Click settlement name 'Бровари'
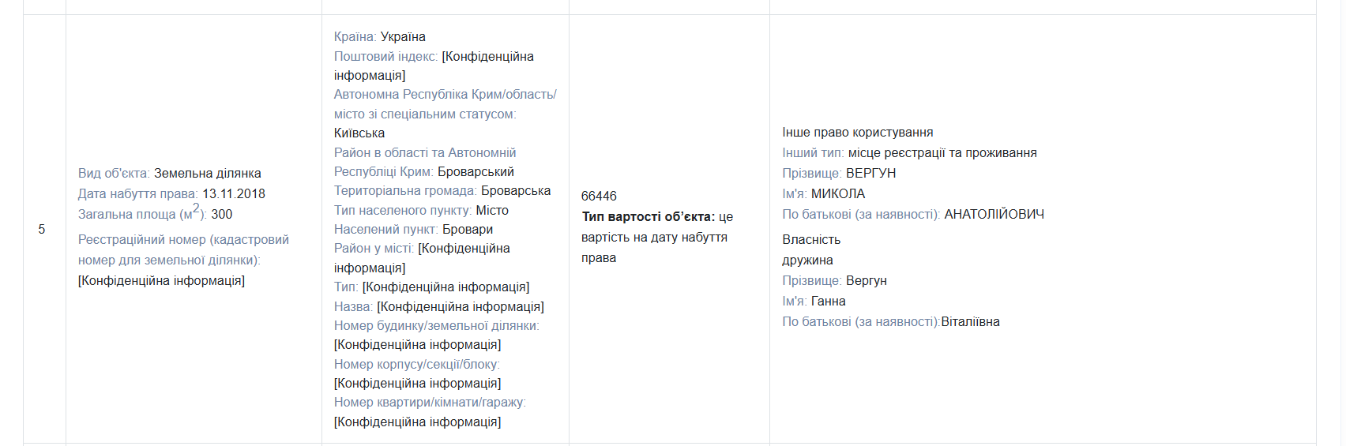 [468, 229]
